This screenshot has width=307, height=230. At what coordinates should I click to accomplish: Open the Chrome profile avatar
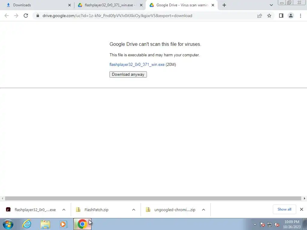pos(291,16)
